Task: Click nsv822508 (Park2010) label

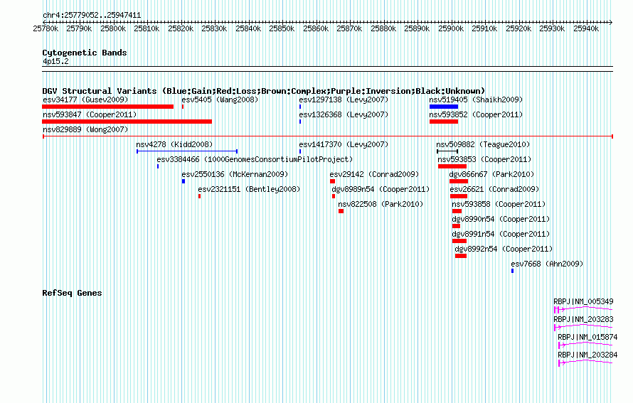Action: tap(381, 204)
